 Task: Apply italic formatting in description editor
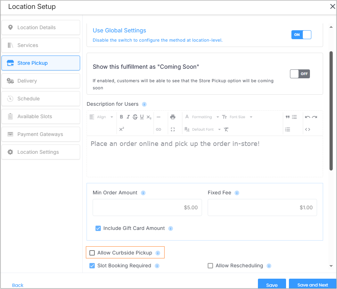point(128,117)
